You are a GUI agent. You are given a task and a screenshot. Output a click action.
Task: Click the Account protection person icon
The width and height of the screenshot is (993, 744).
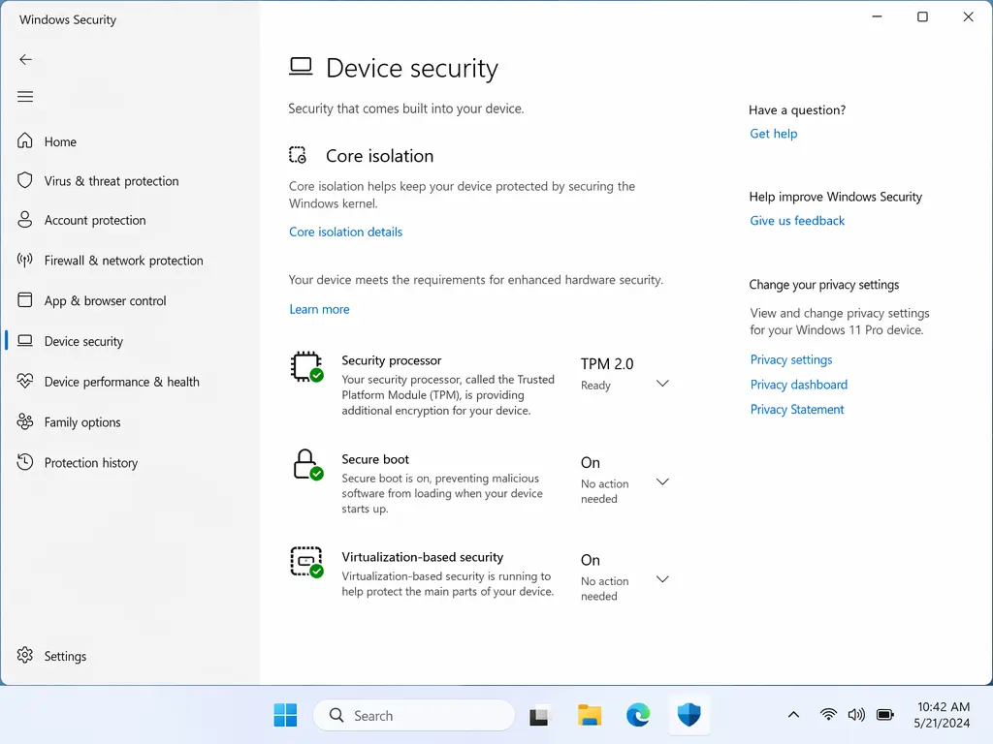click(24, 220)
